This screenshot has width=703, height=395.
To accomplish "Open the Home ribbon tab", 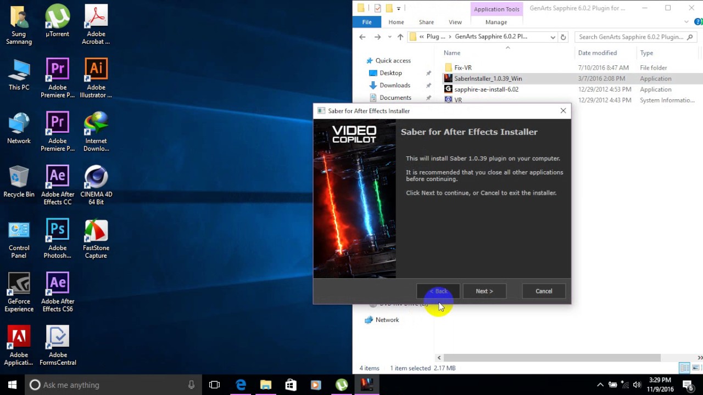I will [396, 22].
